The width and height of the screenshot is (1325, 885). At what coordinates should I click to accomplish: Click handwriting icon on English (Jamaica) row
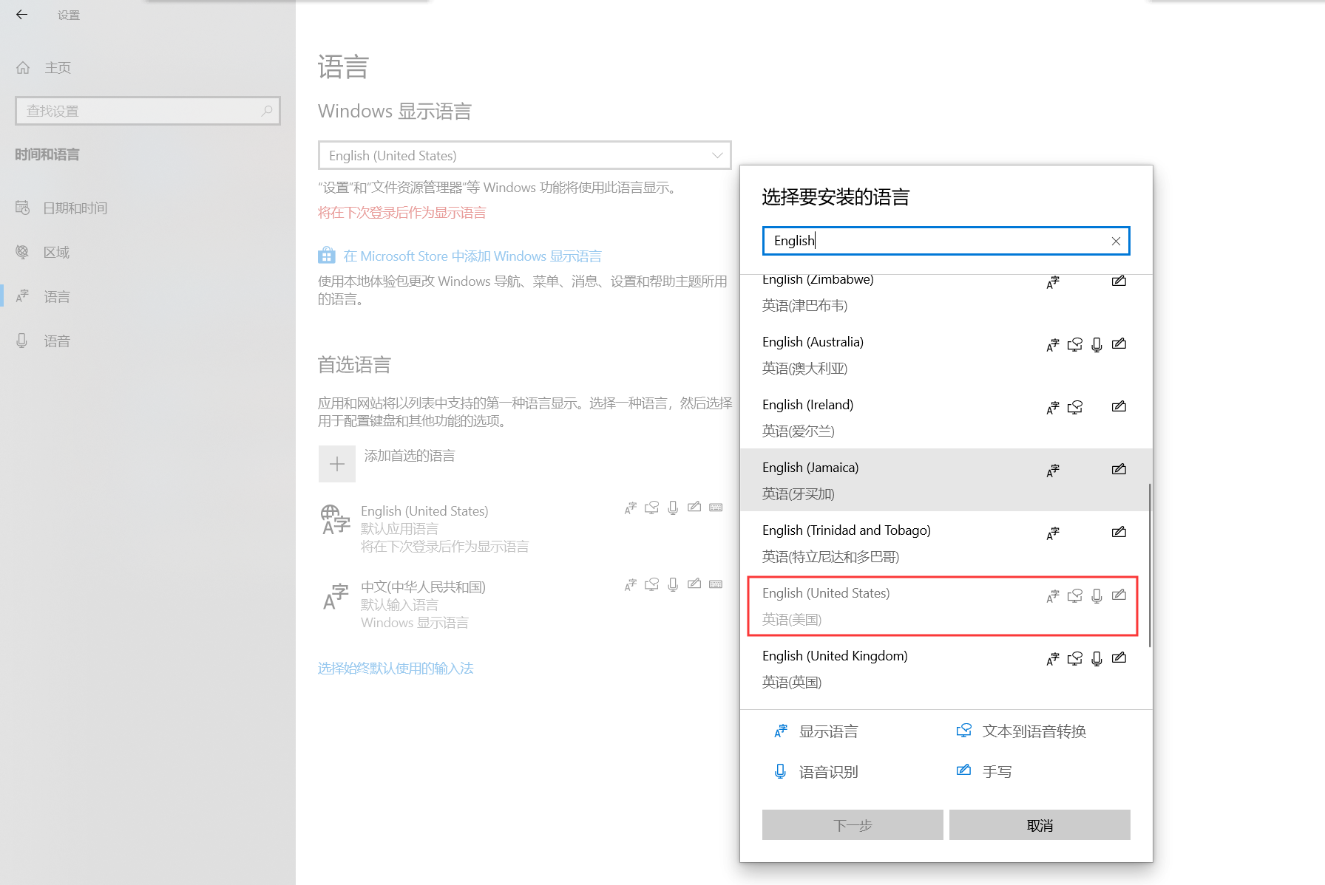[1119, 469]
